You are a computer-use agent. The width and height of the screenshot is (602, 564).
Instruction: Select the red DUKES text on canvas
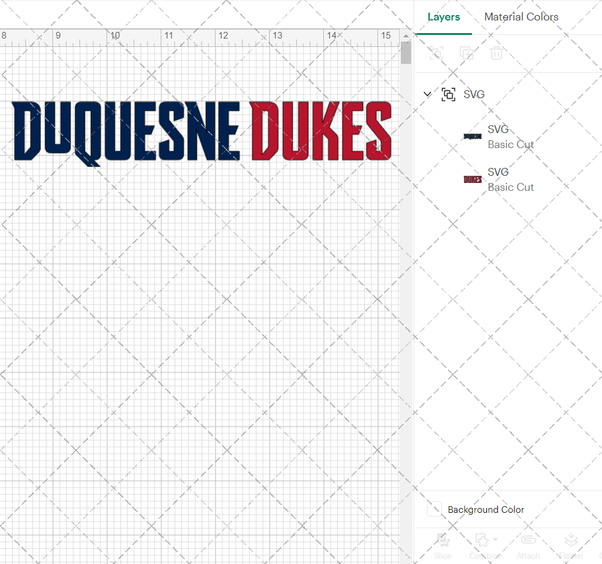[321, 131]
